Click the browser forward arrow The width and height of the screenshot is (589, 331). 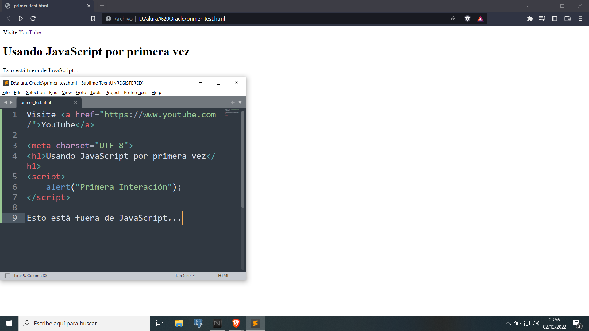(x=21, y=18)
